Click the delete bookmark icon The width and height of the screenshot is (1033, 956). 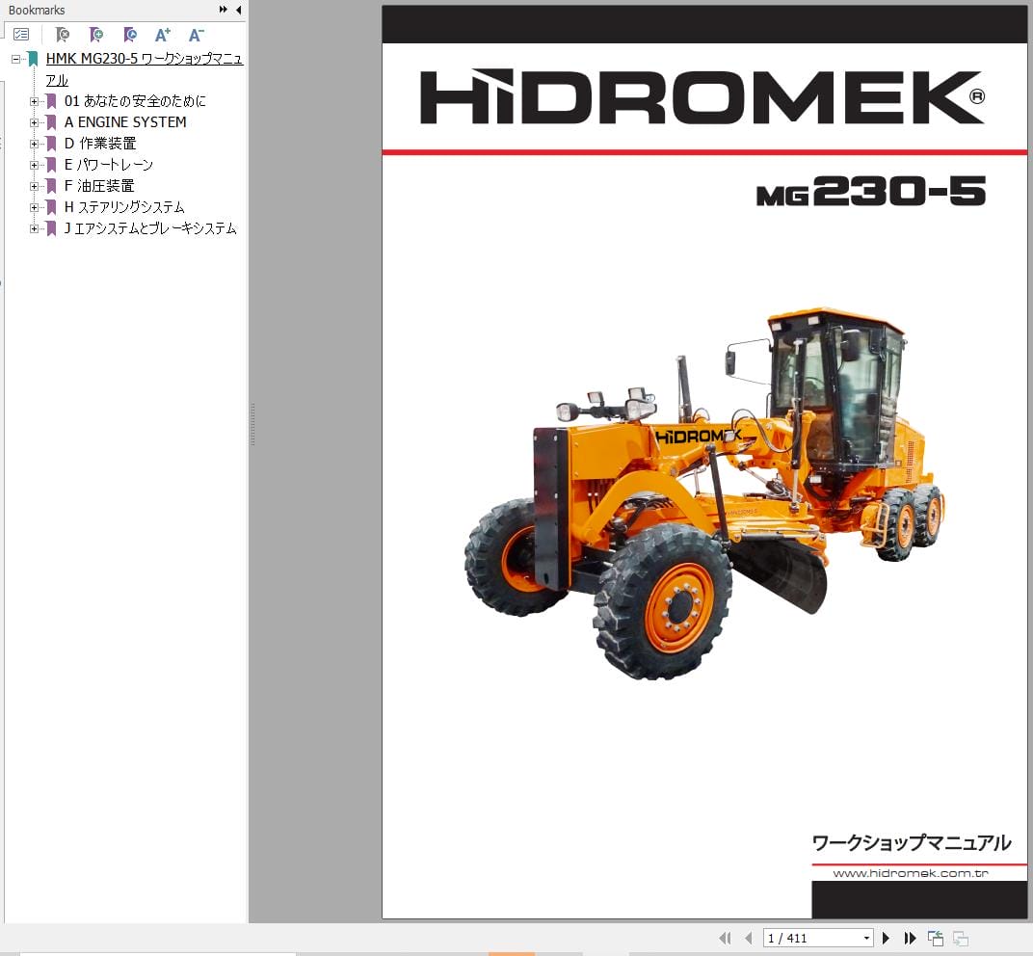coord(63,35)
